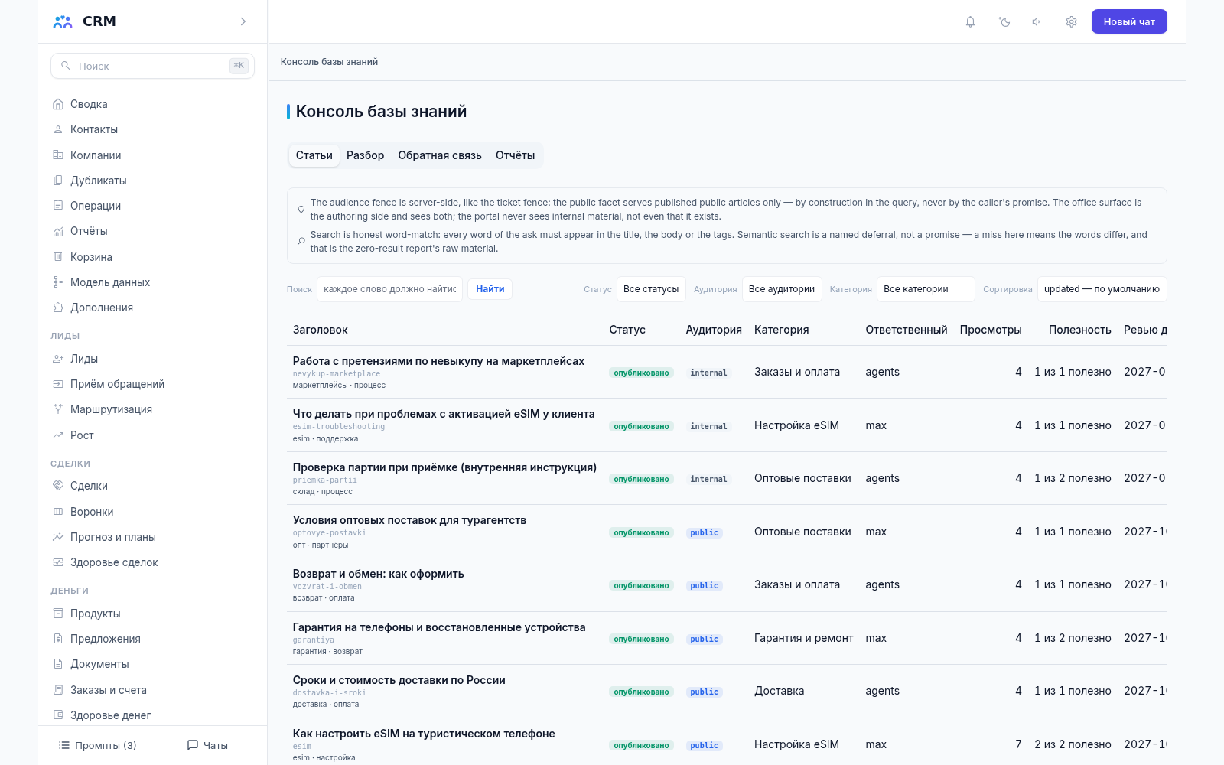
Task: Open Здоровье сделок in sidebar
Action: point(114,562)
